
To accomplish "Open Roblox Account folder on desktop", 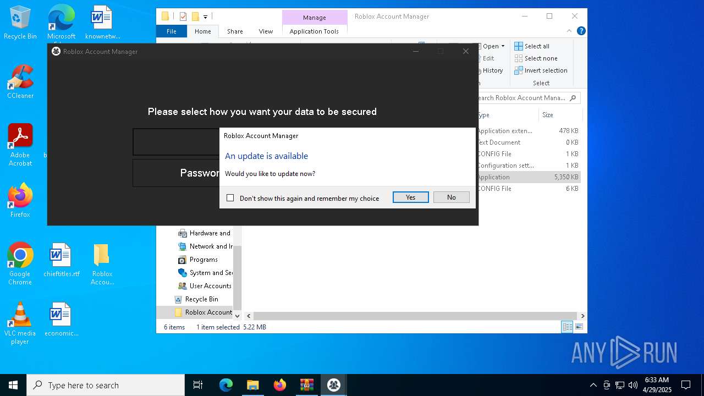I will pyautogui.click(x=102, y=263).
